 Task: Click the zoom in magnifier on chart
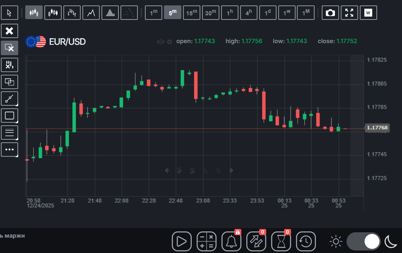179,170
